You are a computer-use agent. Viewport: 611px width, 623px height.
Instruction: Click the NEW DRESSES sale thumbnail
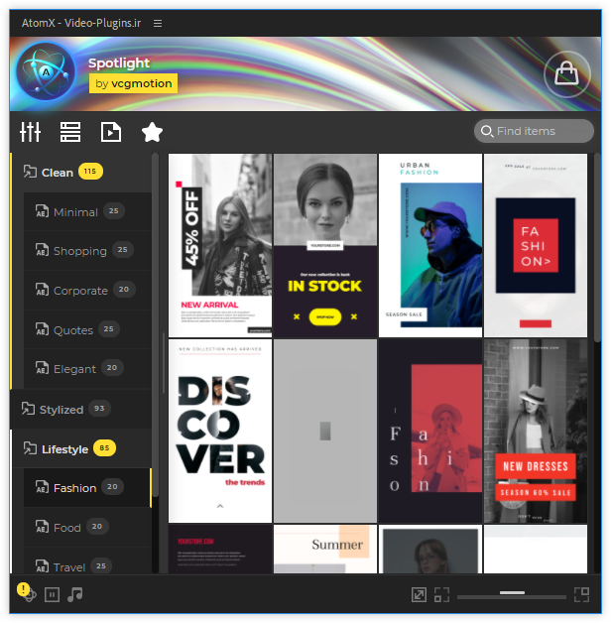[536, 431]
